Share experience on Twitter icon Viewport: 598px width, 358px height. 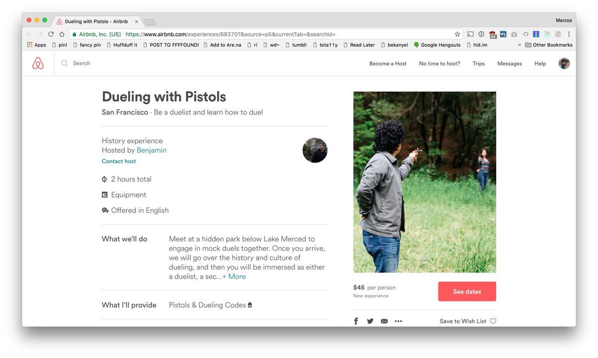click(370, 321)
